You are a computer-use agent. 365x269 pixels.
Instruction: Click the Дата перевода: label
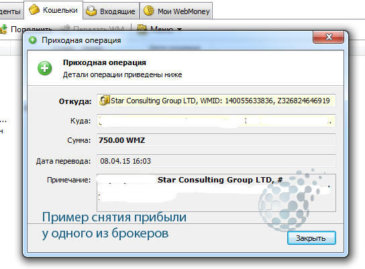63,161
